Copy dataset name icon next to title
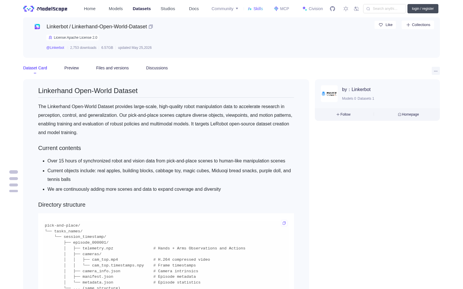Viewport: 463px width, 289px height. (151, 27)
